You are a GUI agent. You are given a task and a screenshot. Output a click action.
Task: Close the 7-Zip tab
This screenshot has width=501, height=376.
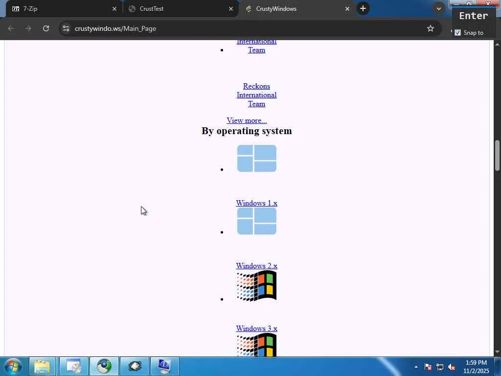pos(114,9)
